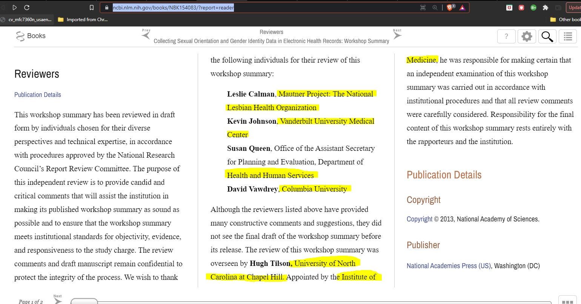Click the name Leslie Calman

[x=251, y=94]
